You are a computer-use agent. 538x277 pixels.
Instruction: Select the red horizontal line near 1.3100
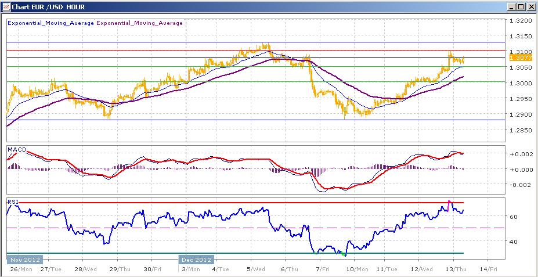[x=116, y=51]
